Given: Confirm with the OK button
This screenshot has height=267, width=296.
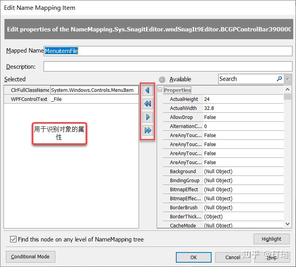Looking at the screenshot, I should point(194,257).
